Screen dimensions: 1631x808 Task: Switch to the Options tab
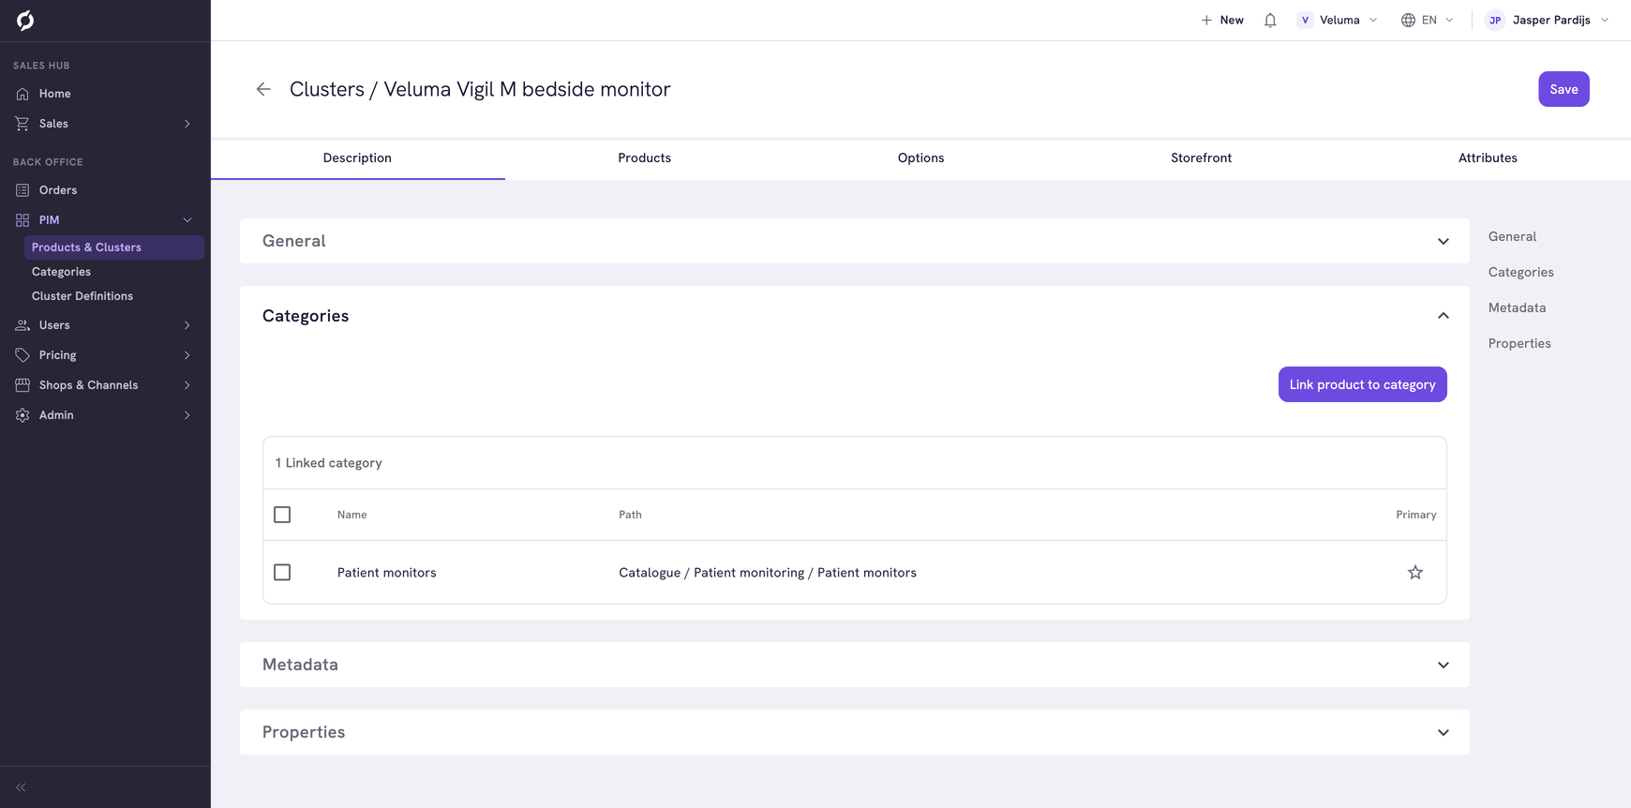tap(921, 158)
